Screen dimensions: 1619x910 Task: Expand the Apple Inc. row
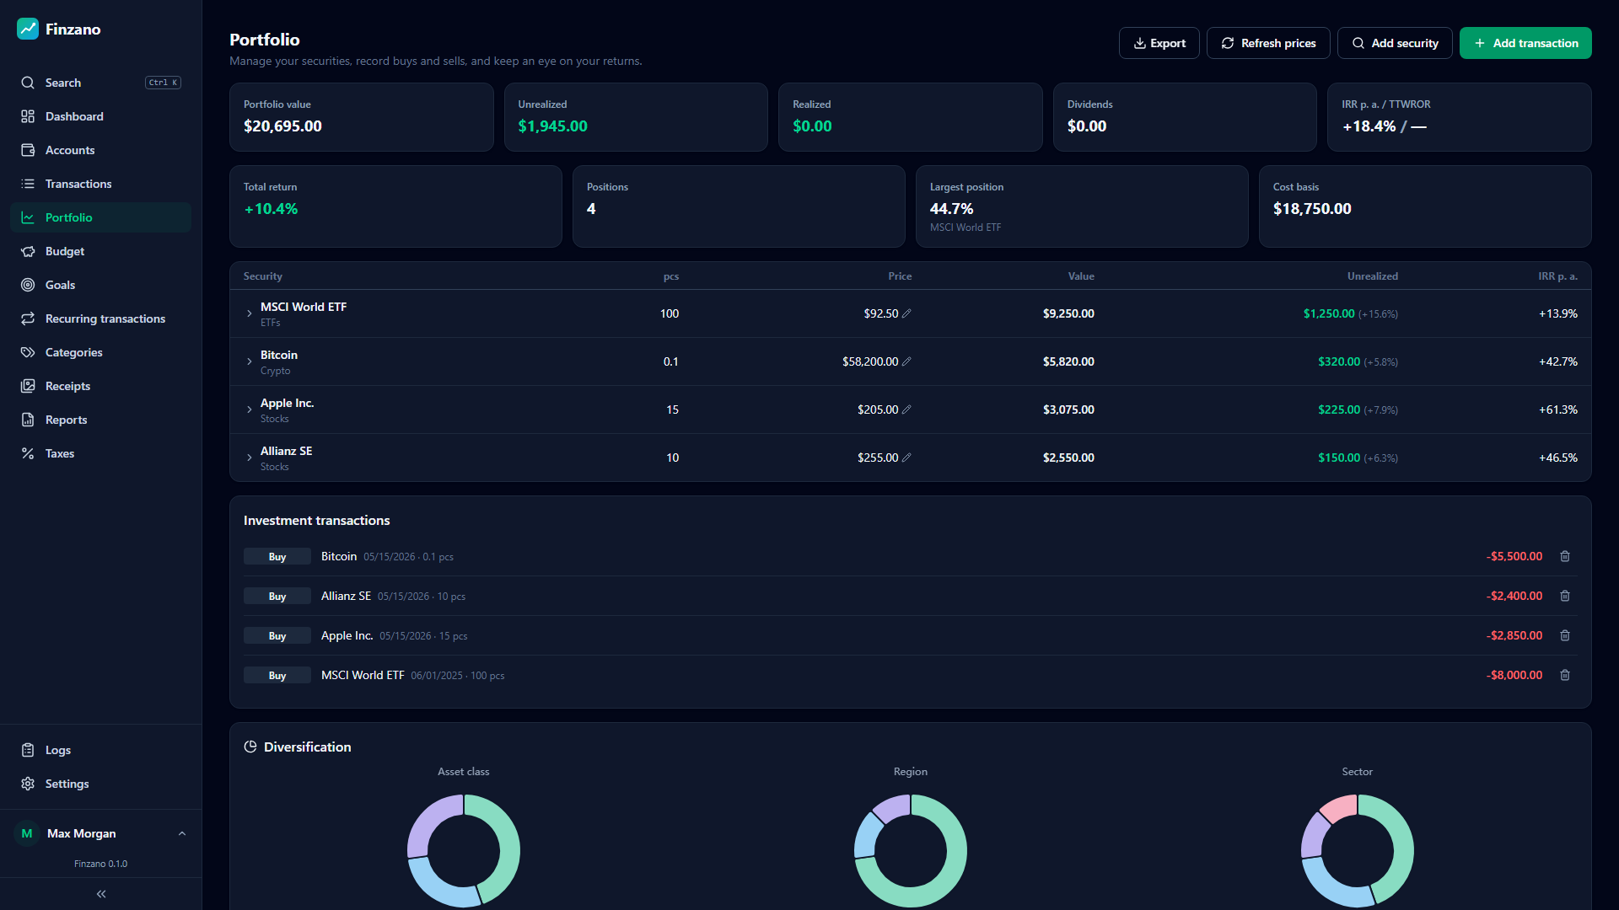(250, 409)
